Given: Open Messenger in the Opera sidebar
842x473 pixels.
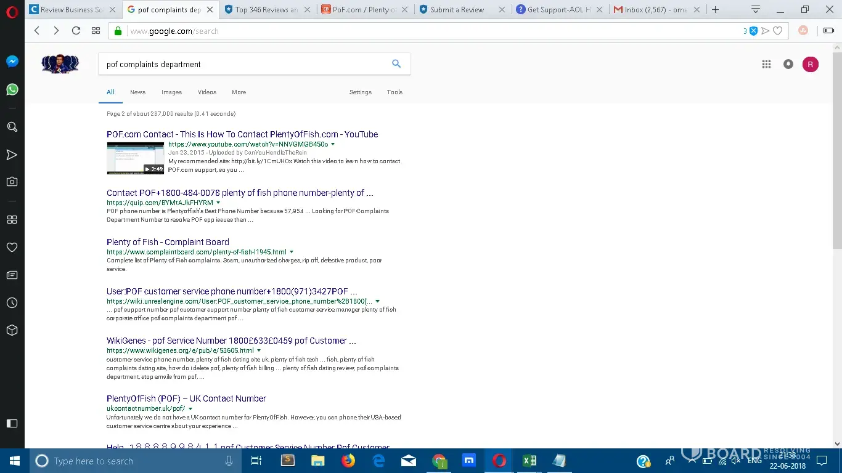Looking at the screenshot, I should (12, 62).
